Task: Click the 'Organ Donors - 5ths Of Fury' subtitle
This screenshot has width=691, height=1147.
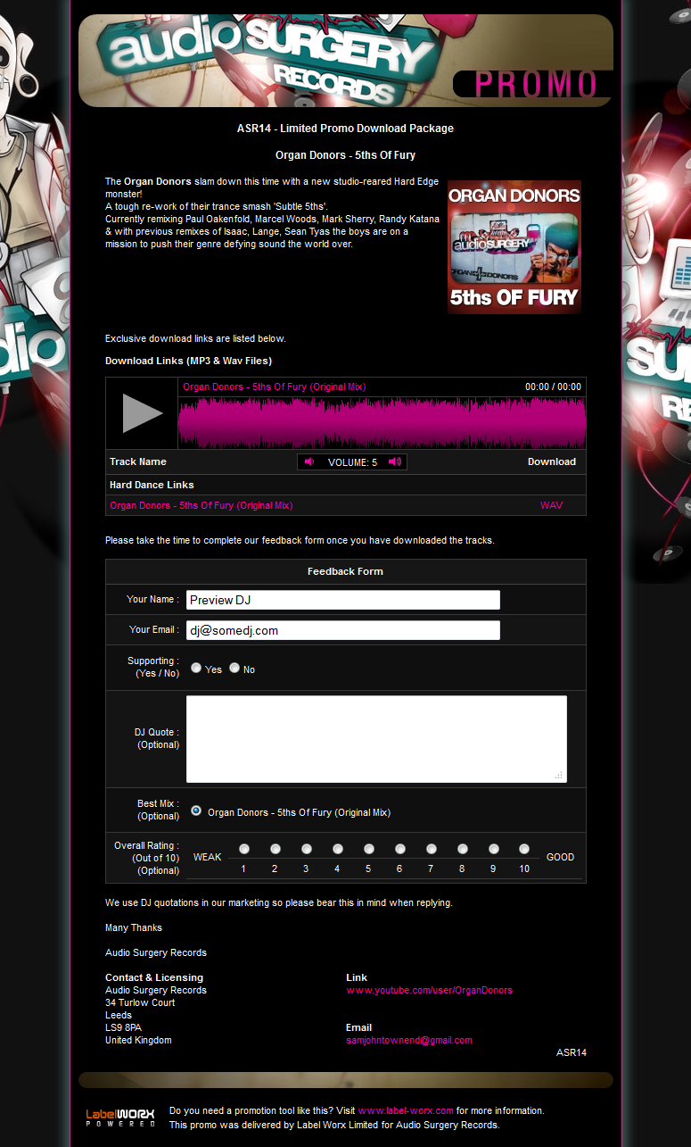Action: tap(345, 155)
